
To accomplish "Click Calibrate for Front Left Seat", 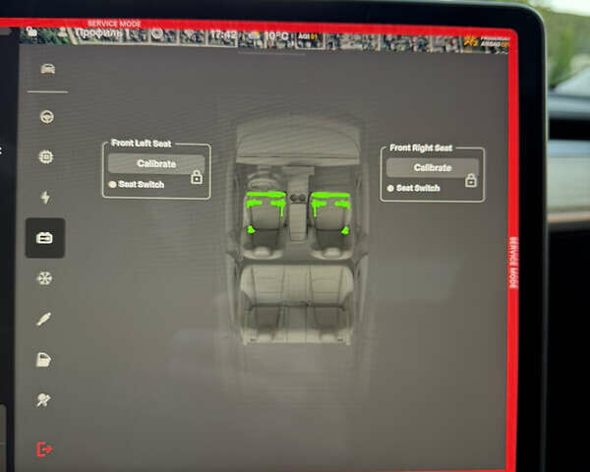I will (156, 164).
